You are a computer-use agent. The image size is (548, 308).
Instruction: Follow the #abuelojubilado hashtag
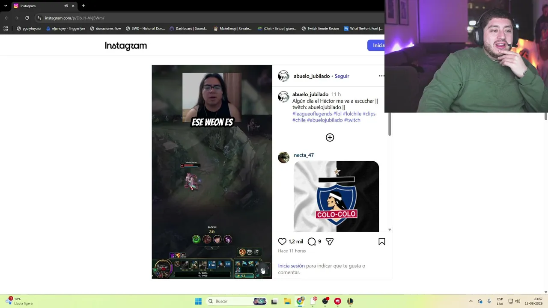(325, 120)
